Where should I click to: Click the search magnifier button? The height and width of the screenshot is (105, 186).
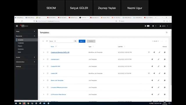point(76,41)
